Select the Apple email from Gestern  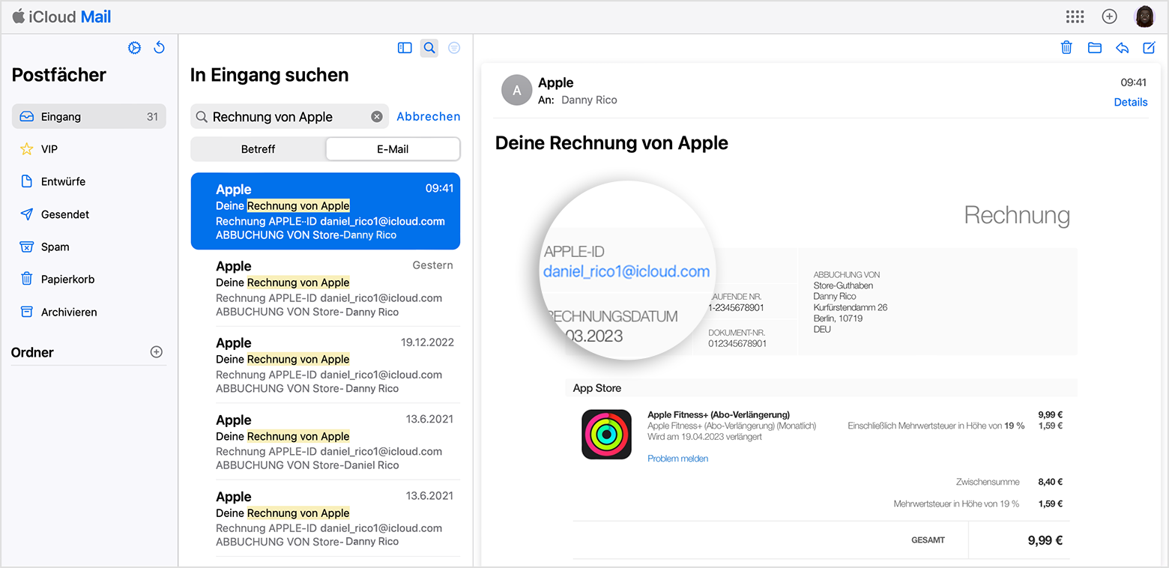pyautogui.click(x=325, y=288)
